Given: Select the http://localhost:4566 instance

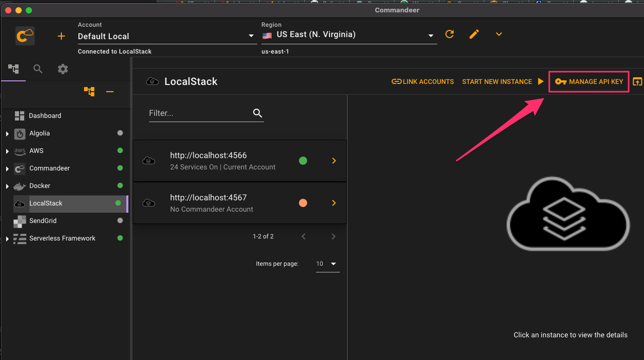Looking at the screenshot, I should (x=240, y=161).
